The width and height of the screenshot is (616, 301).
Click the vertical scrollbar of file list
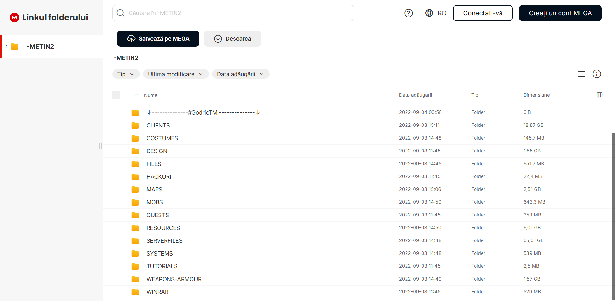[x=614, y=216]
